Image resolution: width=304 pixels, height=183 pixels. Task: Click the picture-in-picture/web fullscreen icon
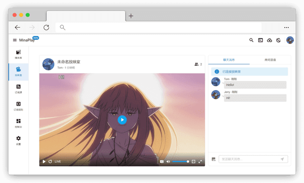coord(193,162)
